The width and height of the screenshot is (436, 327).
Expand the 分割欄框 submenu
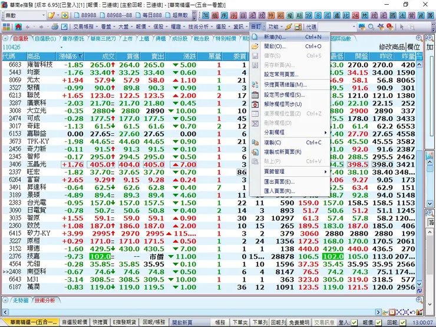point(290,133)
